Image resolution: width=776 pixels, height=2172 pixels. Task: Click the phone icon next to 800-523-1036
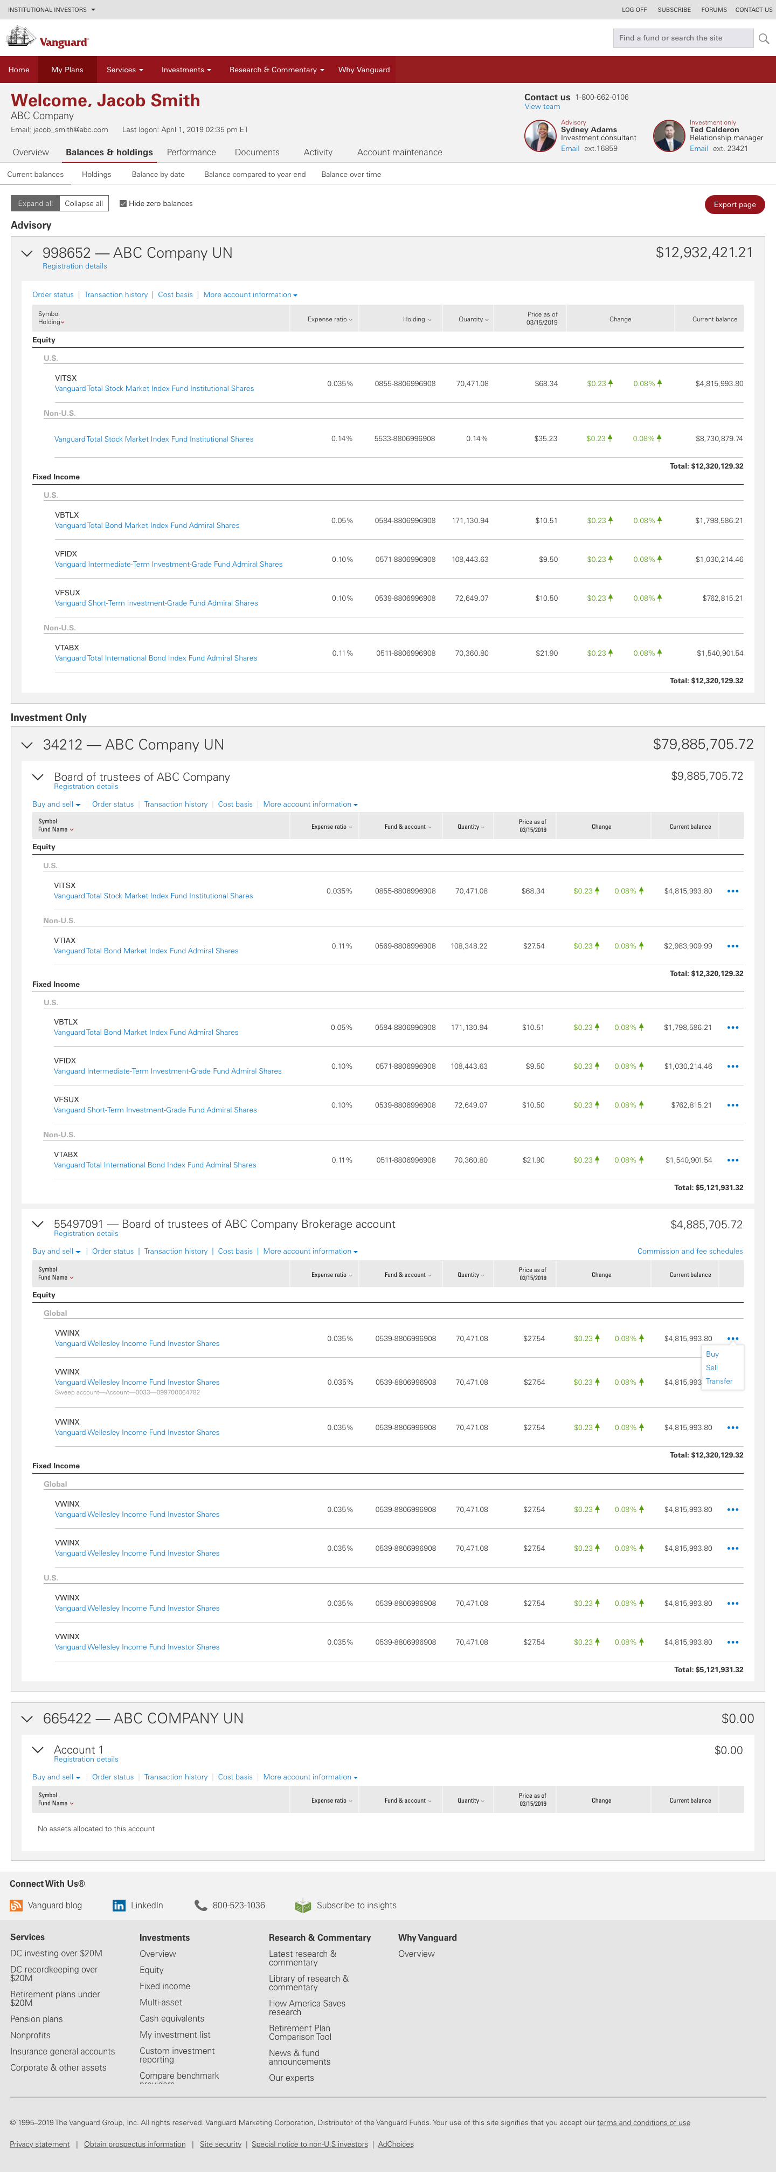click(200, 1906)
